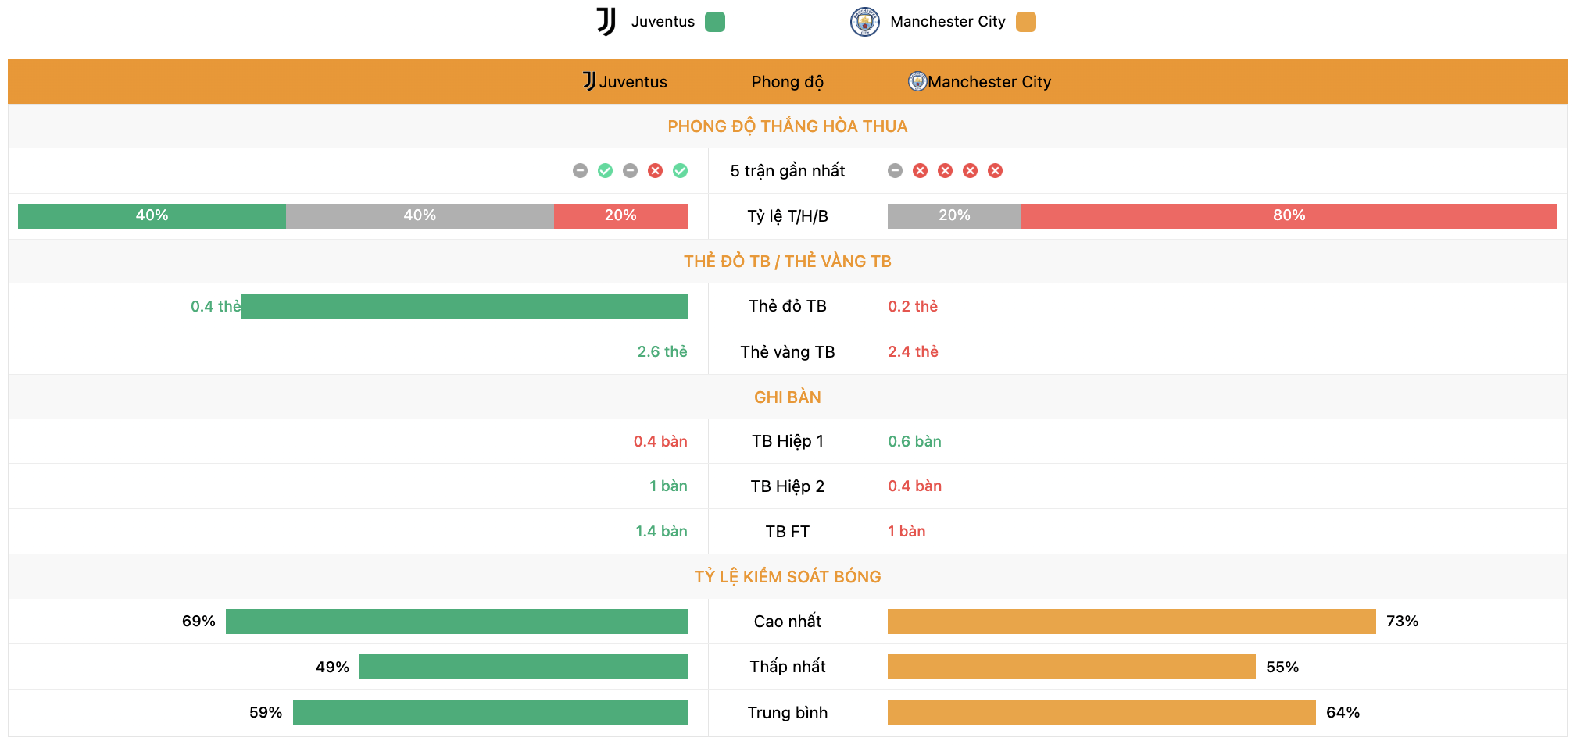Click Manchester City '0.4 bàn' second-half value
Screen dimensions: 1577x748
coord(914,486)
